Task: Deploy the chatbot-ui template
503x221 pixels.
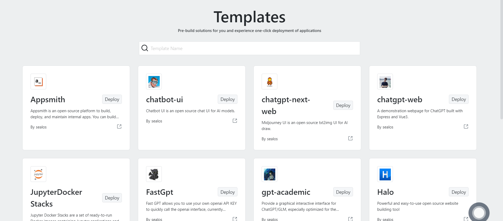Action: [227, 99]
